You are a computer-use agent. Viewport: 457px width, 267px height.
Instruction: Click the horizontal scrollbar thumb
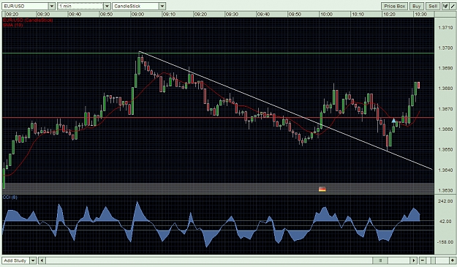pyautogui.click(x=379, y=260)
